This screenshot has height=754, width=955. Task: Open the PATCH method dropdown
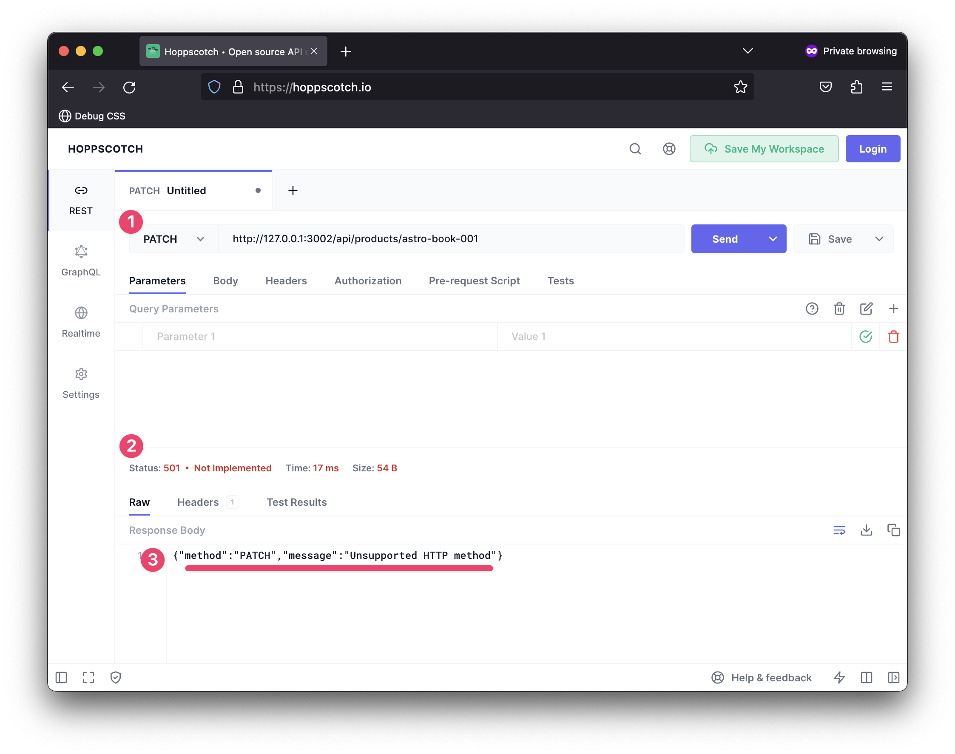[x=173, y=239]
